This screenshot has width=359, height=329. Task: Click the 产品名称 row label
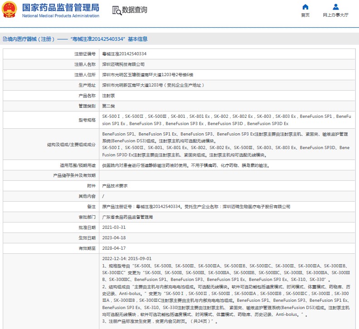87,96
